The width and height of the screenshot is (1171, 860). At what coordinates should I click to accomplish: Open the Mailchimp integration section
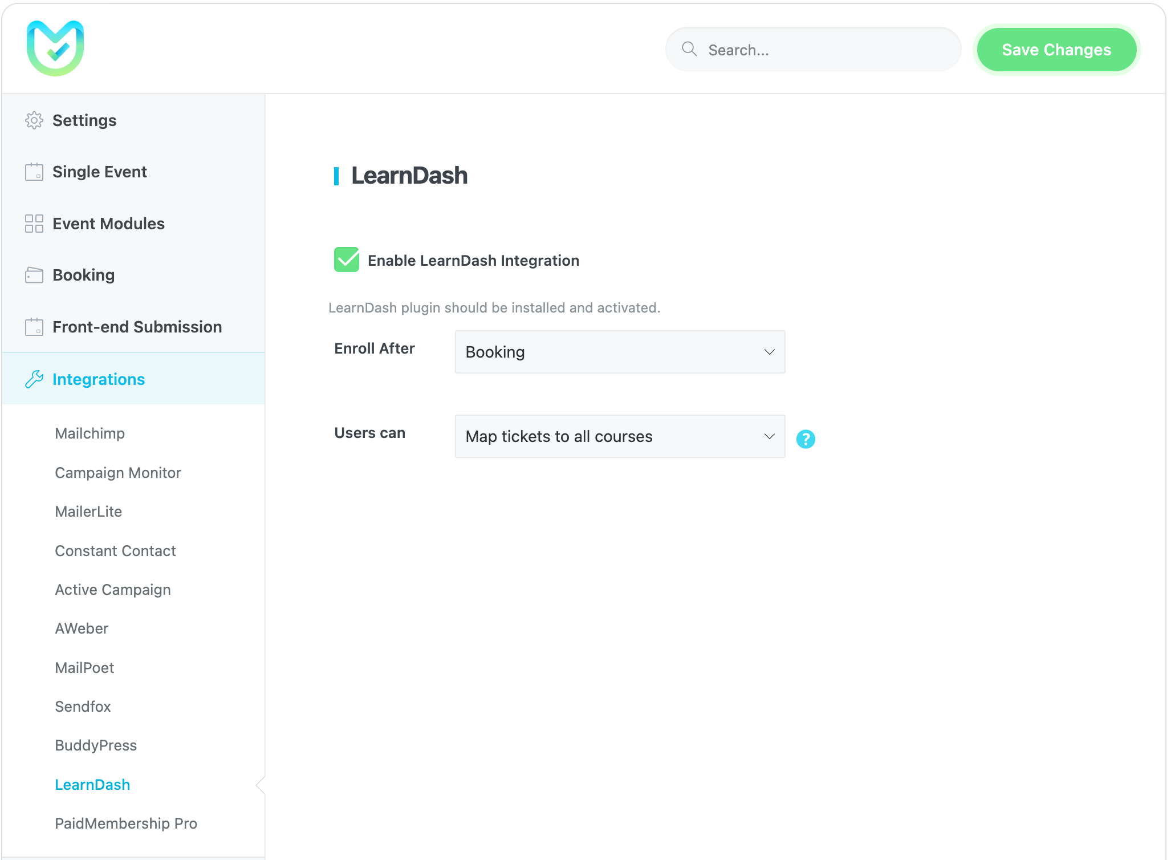pyautogui.click(x=90, y=433)
